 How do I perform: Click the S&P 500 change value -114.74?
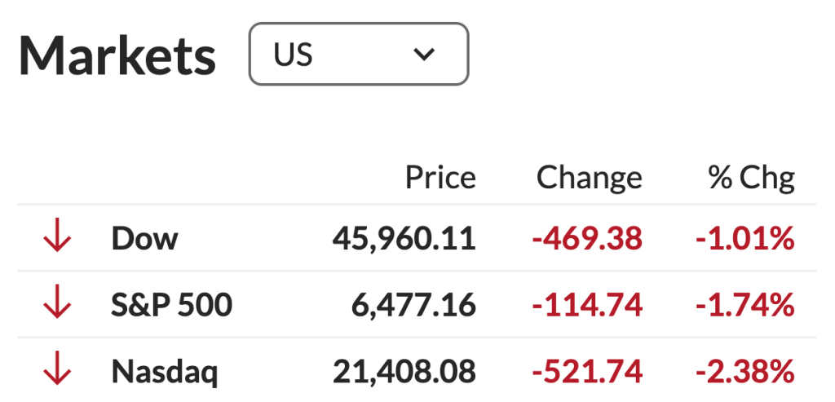(x=586, y=305)
